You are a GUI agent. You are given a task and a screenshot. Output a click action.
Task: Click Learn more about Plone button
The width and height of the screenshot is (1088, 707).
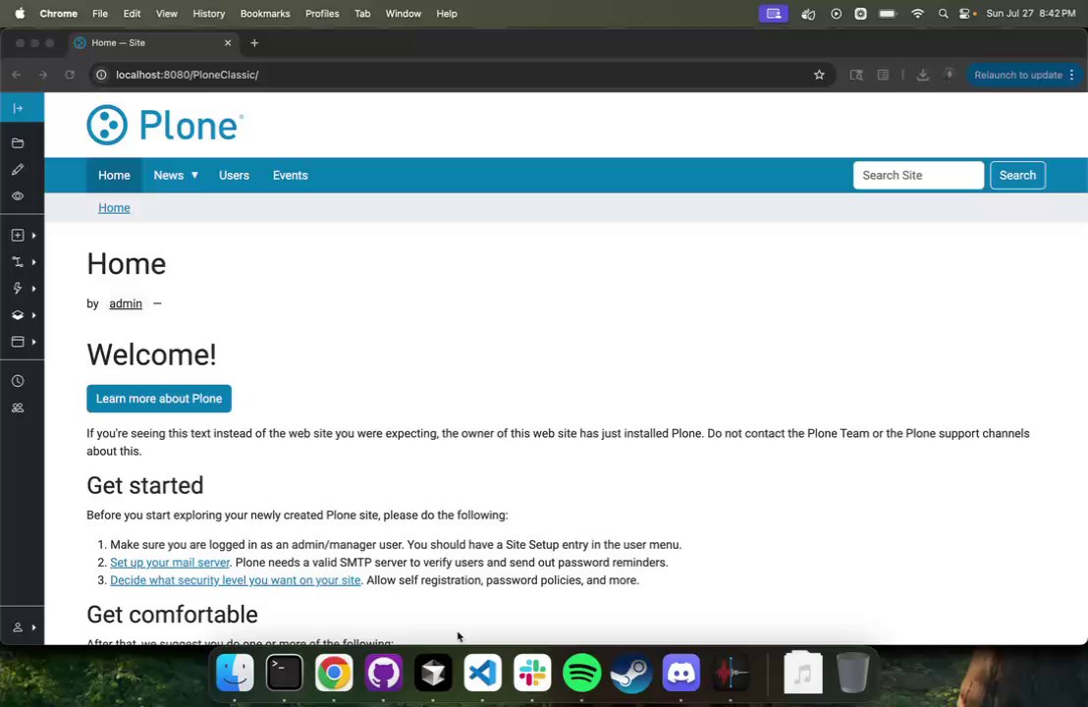click(159, 399)
